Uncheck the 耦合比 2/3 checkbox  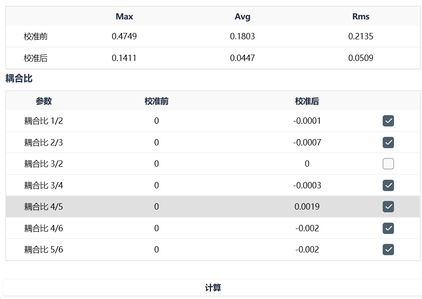[388, 142]
